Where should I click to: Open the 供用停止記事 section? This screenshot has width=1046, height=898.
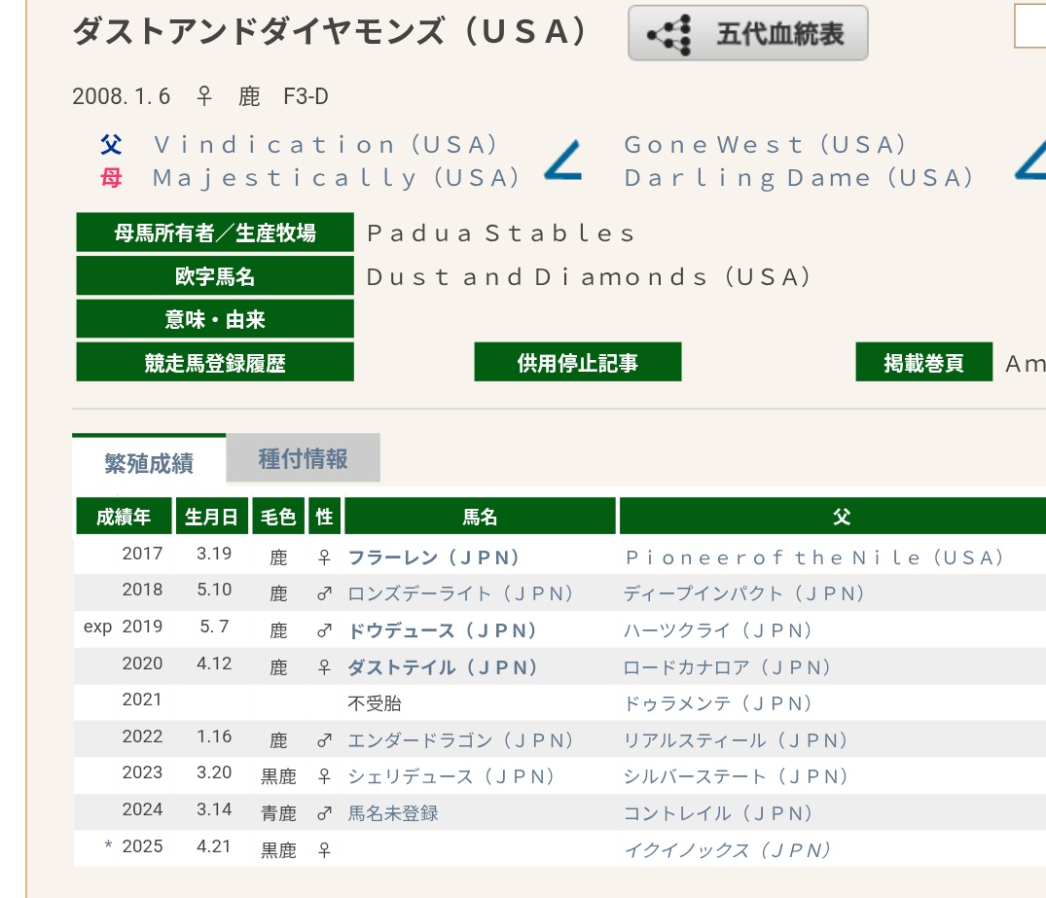coord(577,363)
